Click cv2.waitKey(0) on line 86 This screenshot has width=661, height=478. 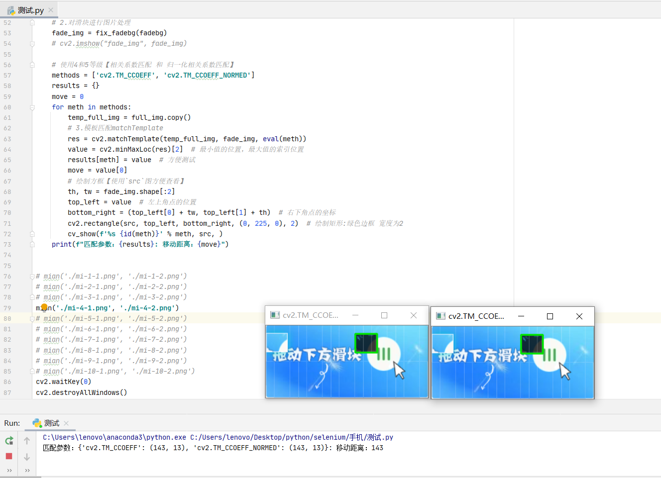point(64,382)
